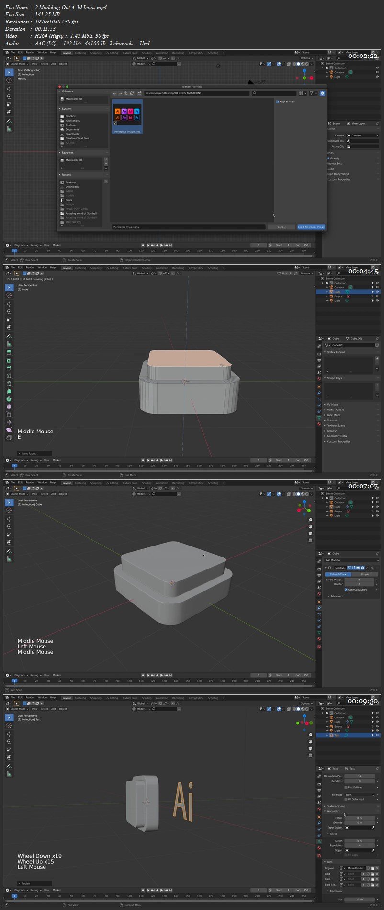Open the Help menu in the 00:07:07 frame

(53, 482)
